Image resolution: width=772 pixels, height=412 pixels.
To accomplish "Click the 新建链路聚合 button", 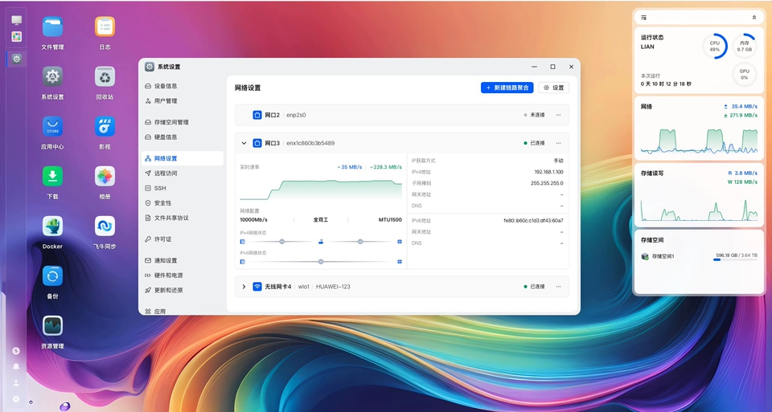I will tap(507, 88).
